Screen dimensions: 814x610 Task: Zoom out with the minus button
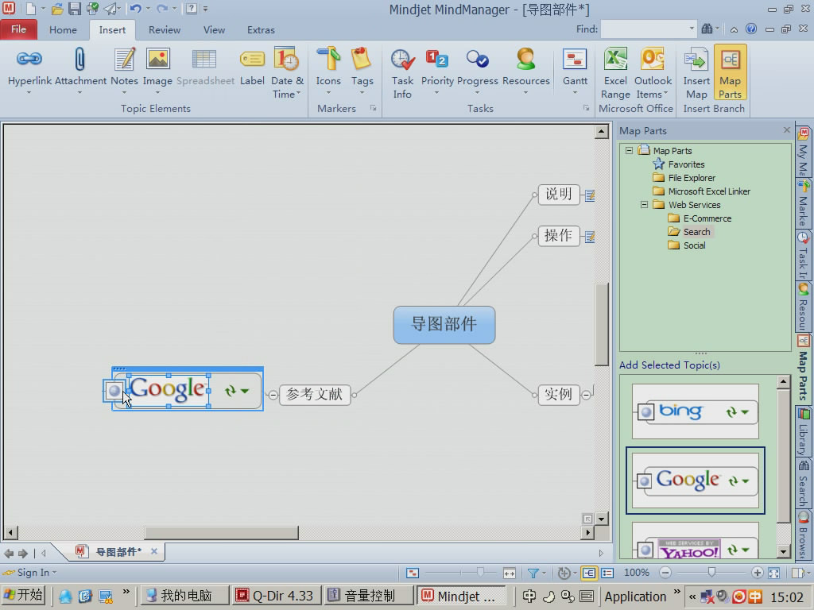665,573
